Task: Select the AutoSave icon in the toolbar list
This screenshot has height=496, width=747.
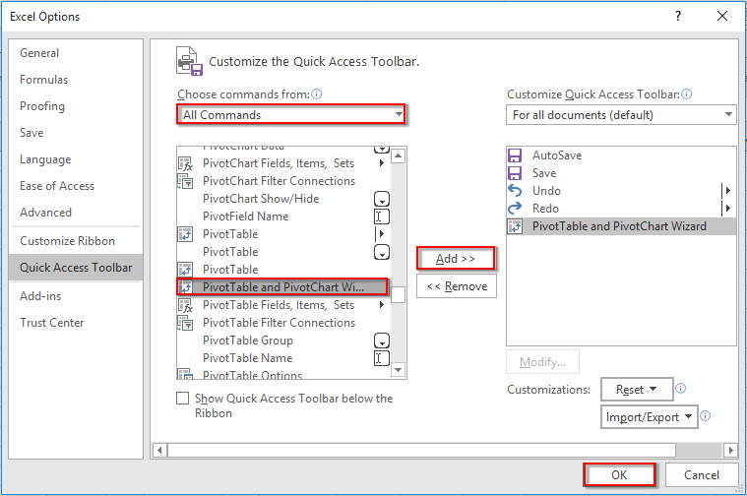Action: [x=514, y=155]
